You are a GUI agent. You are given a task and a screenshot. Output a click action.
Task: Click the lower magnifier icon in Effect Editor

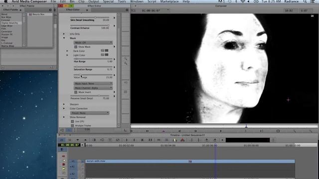click(x=126, y=64)
